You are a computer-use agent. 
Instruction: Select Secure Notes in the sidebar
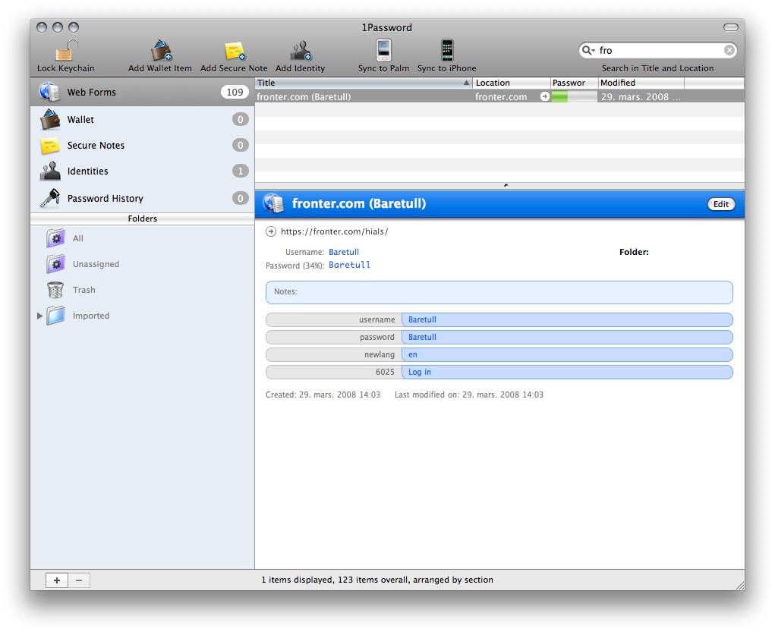pos(143,145)
